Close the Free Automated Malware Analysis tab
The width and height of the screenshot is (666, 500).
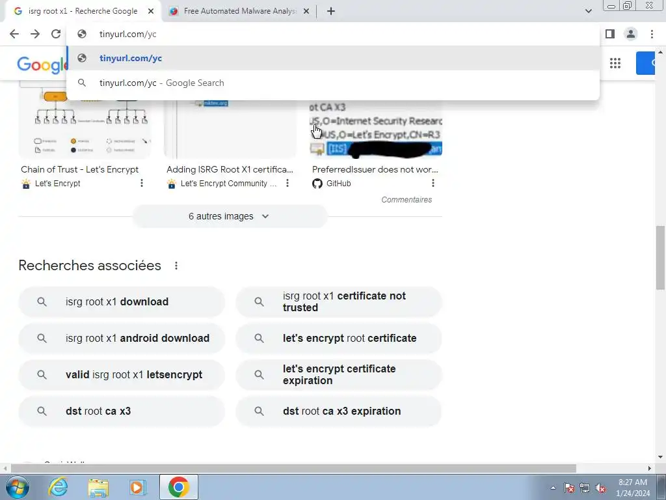(306, 12)
